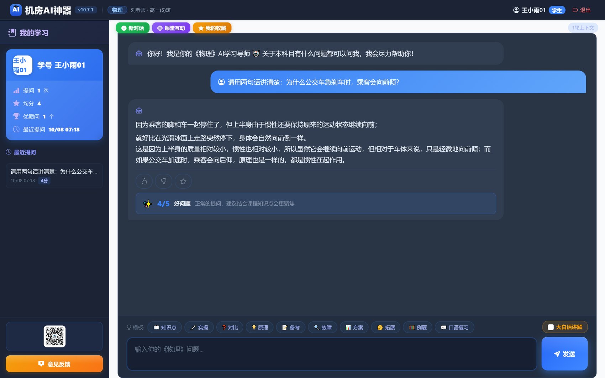
Task: Select the 口语复习 template chip
Action: [x=454, y=327]
